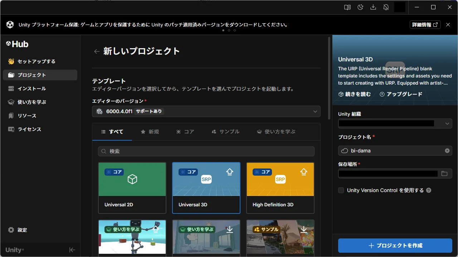The image size is (458, 257).
Task: Collapse the sidebar with the bottom arrow
Action: point(72,250)
